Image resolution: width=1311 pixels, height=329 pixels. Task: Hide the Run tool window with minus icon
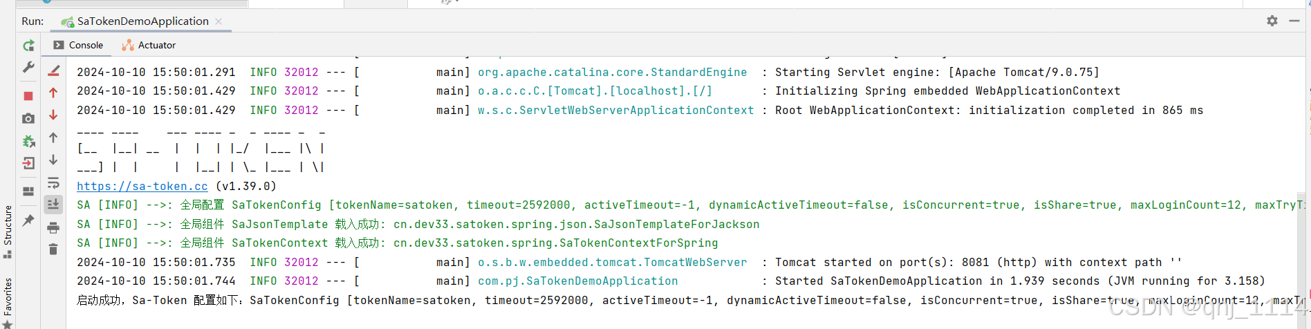pyautogui.click(x=1294, y=21)
